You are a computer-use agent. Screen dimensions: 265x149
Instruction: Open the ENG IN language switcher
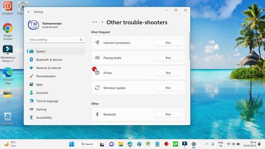pyautogui.click(x=221, y=144)
